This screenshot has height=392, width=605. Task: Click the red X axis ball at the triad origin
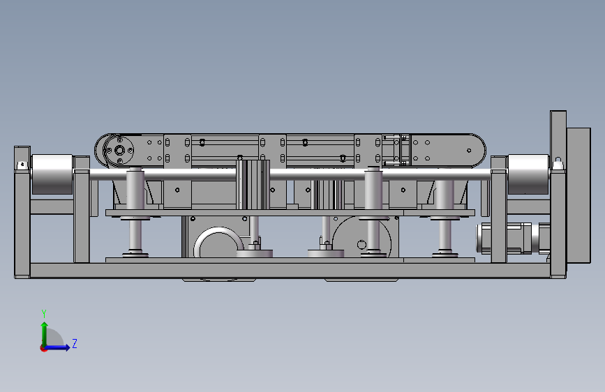click(43, 349)
